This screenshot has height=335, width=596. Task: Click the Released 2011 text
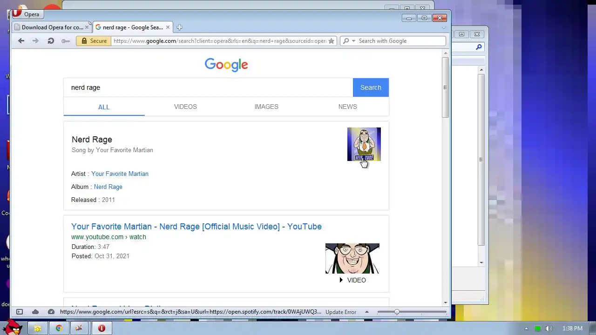click(x=93, y=200)
